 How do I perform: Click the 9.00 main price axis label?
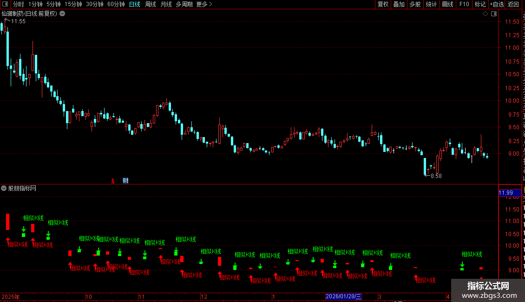click(513, 154)
